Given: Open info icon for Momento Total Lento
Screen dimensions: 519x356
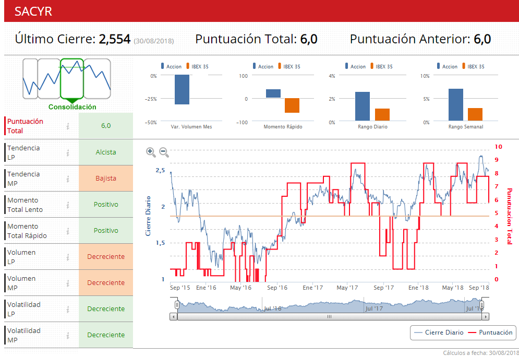Looking at the screenshot, I should click(x=67, y=205).
